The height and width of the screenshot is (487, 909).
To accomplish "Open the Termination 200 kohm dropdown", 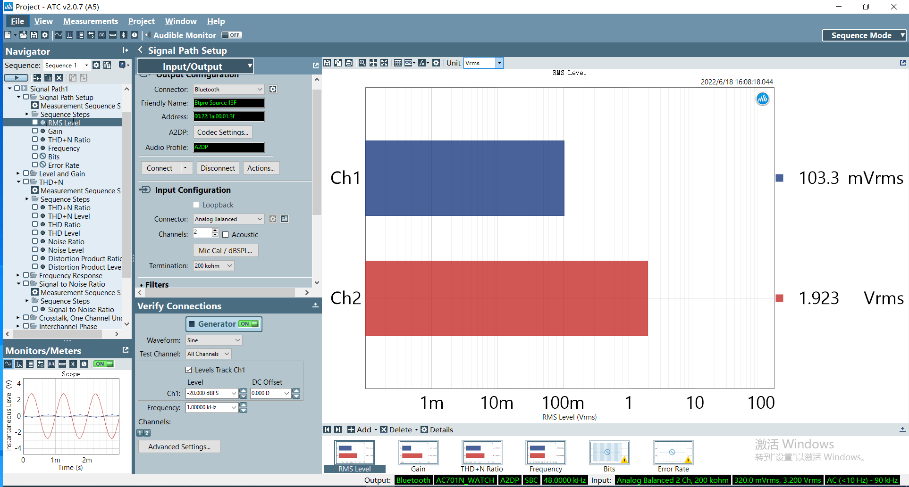I will click(214, 266).
